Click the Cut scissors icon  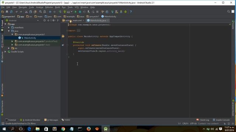[26, 12]
